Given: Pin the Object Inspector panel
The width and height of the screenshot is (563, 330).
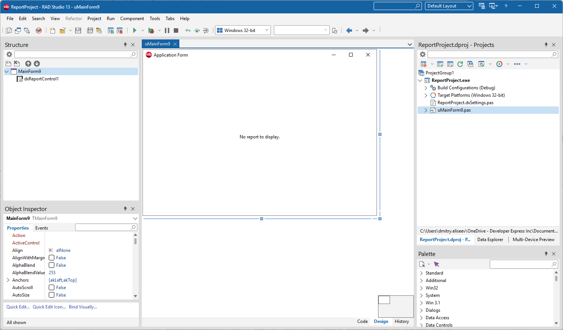Looking at the screenshot, I should 125,209.
